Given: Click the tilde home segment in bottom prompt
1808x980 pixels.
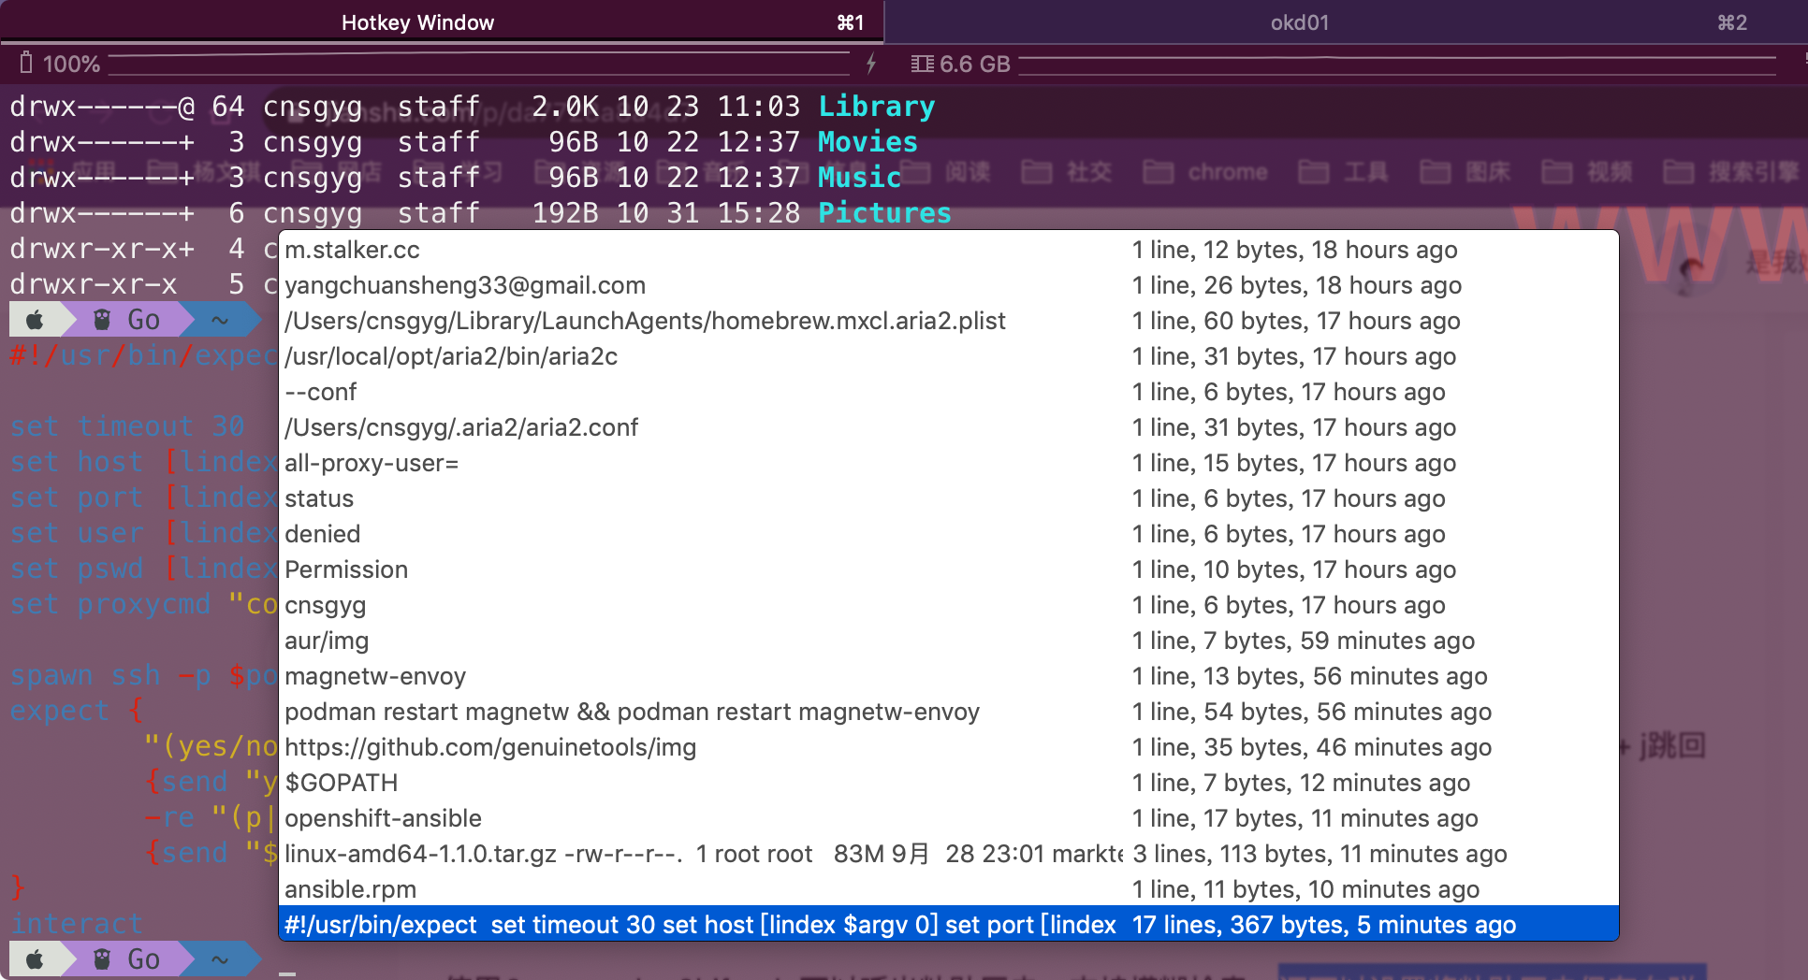Looking at the screenshot, I should pos(220,959).
